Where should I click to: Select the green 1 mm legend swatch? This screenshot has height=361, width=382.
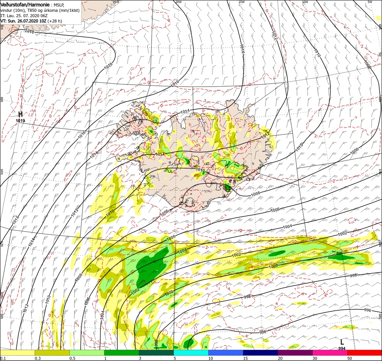click(x=121, y=353)
